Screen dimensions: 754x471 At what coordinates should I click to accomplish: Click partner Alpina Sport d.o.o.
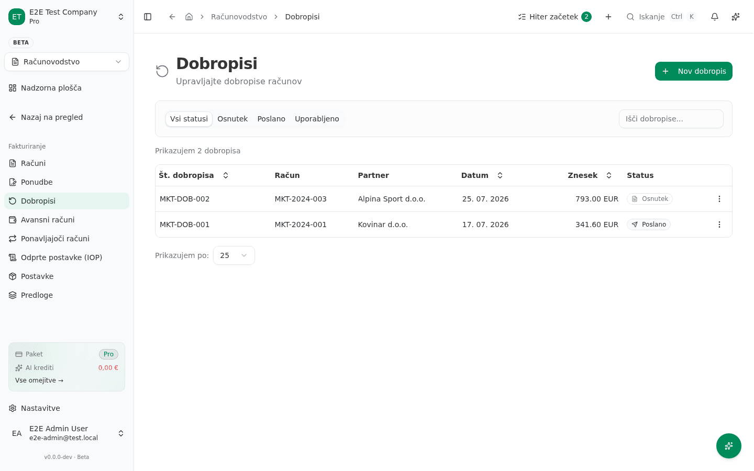(392, 199)
